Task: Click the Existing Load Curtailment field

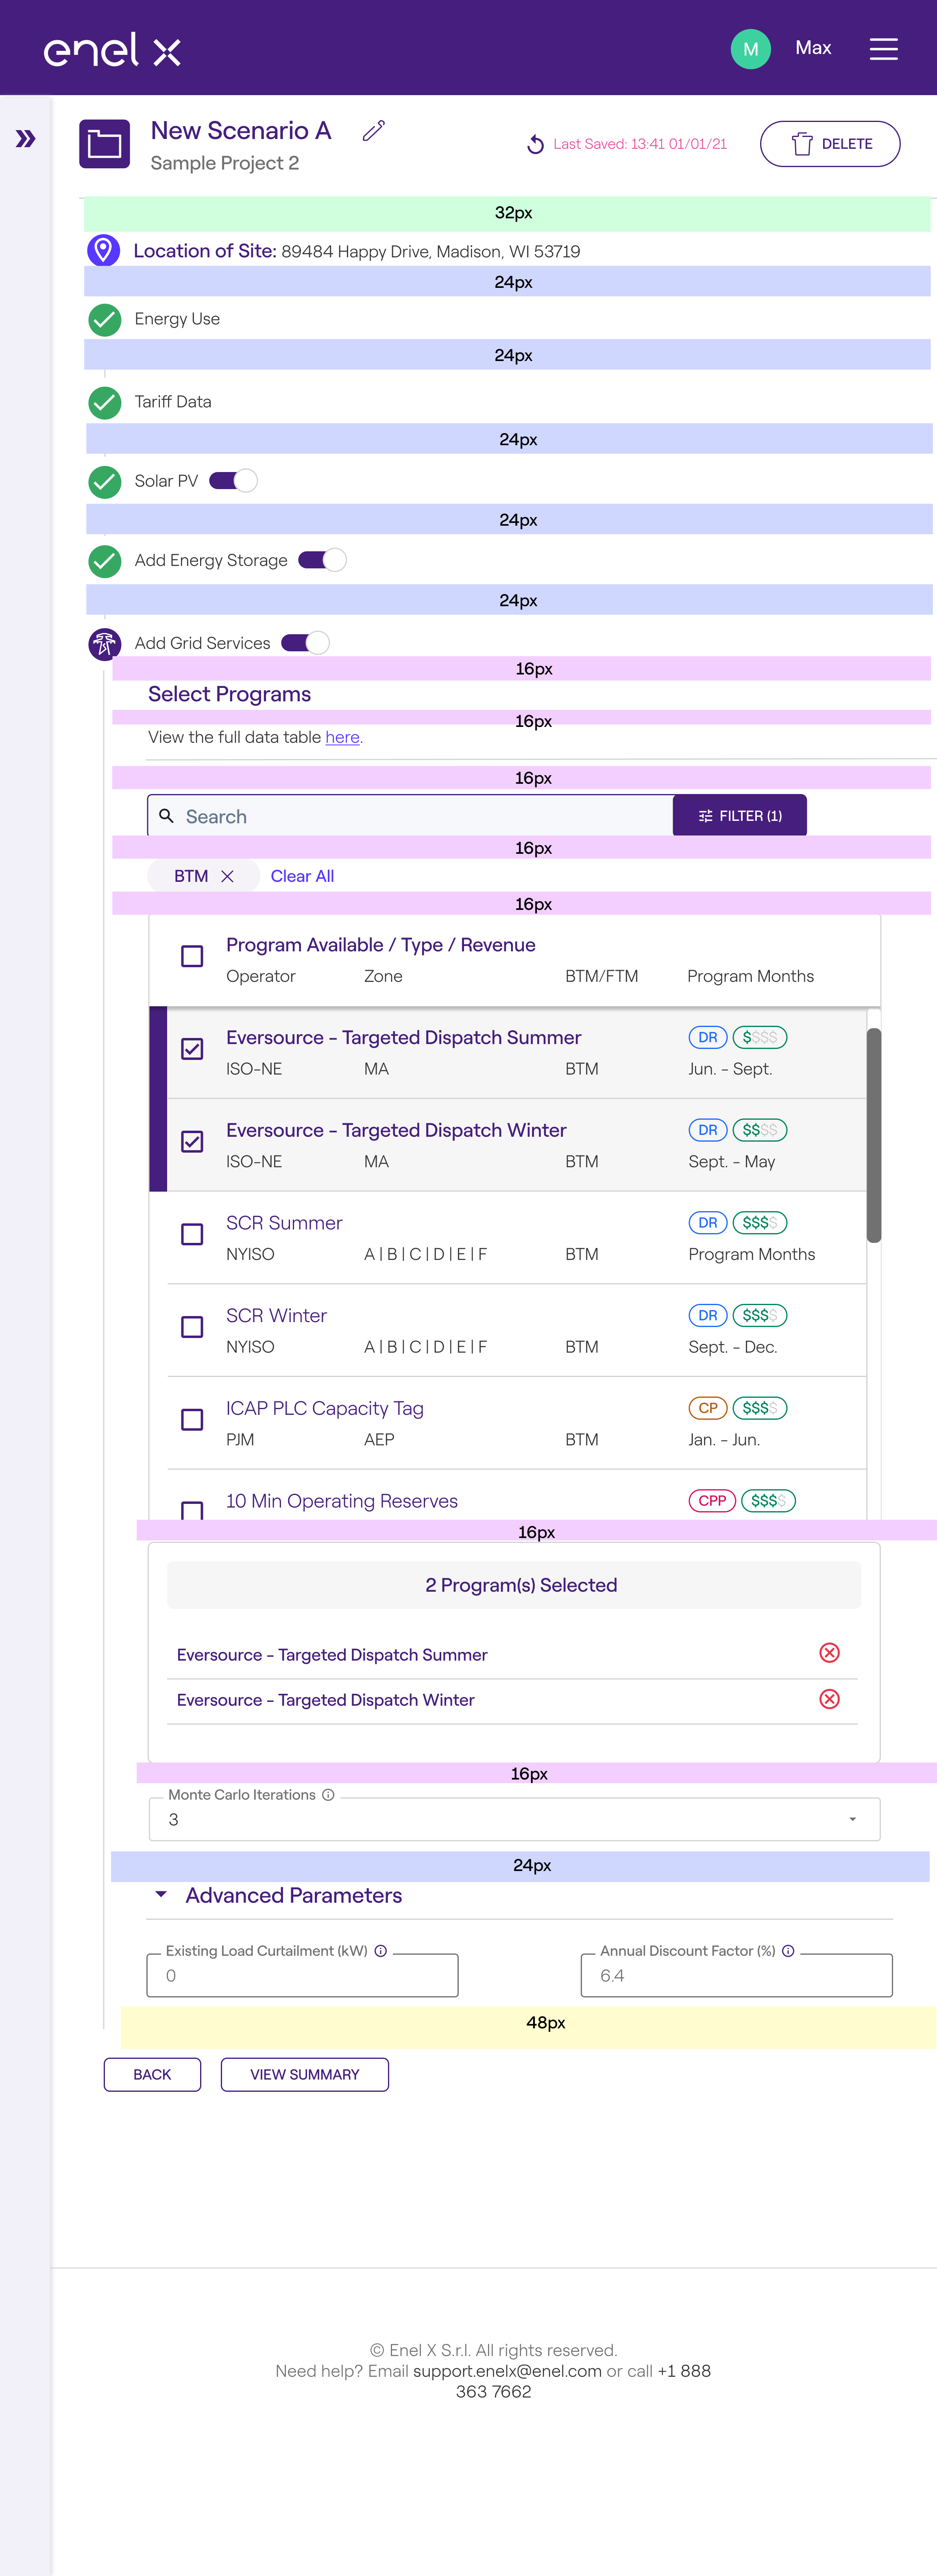Action: [302, 1975]
